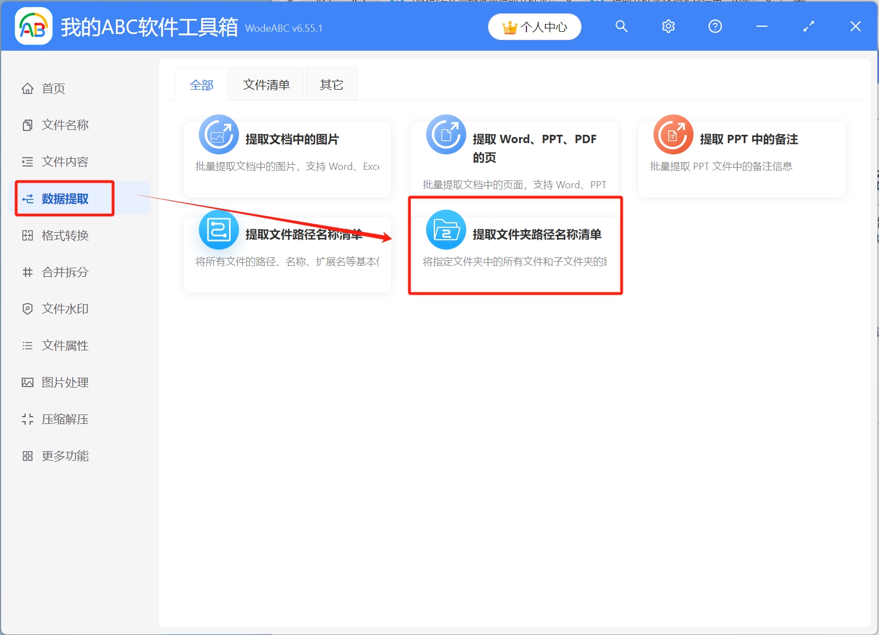
Task: Click the 我的ABC软件工具箱 title text
Action: coord(149,27)
